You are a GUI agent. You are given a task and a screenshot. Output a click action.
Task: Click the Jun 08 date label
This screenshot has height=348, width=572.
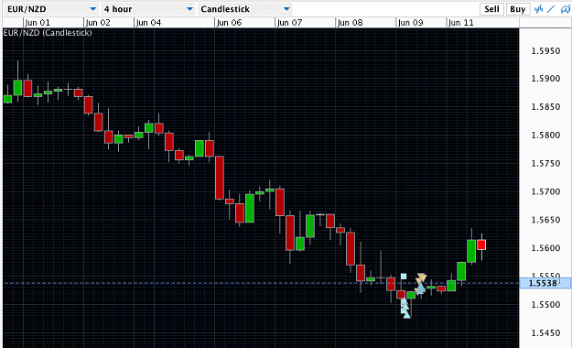click(x=351, y=23)
